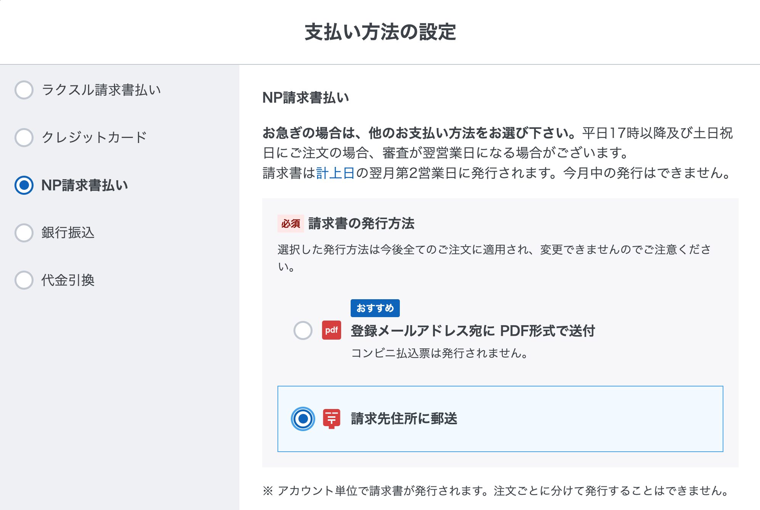This screenshot has width=760, height=510.
Task: Choose 請求先住所に郵送 radio option
Action: (x=303, y=419)
